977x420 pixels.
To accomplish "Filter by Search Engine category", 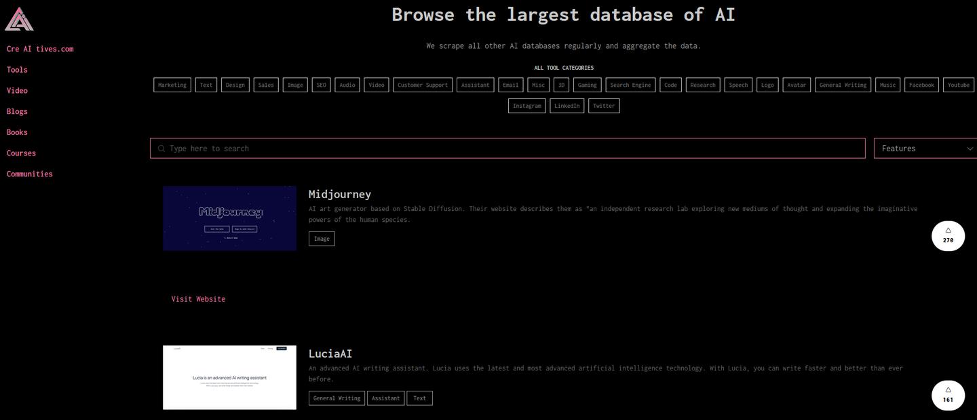I will [630, 85].
